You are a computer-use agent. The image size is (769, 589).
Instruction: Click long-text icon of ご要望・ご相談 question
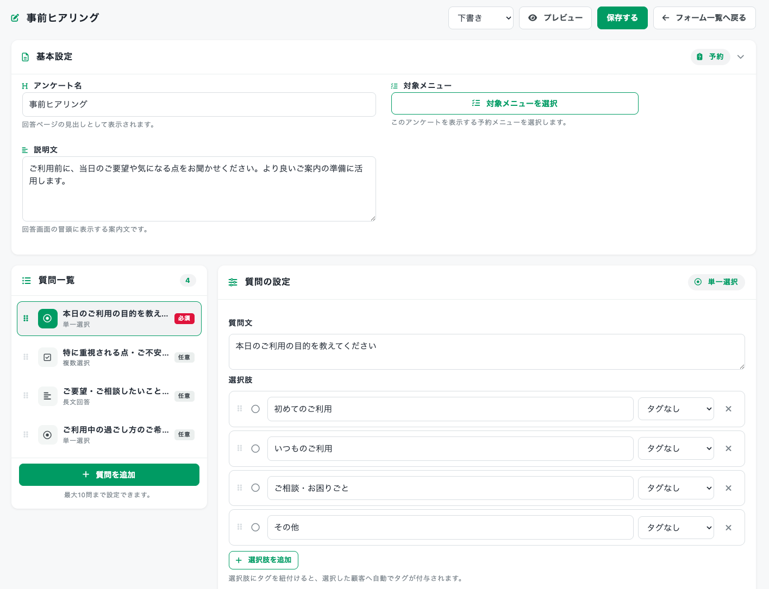point(47,396)
